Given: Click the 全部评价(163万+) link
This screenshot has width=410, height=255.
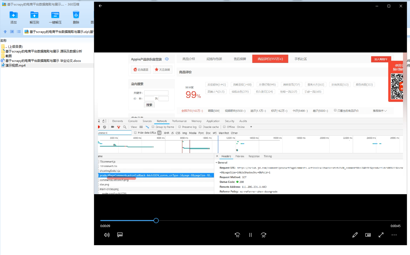Looking at the screenshot, I should point(192,111).
